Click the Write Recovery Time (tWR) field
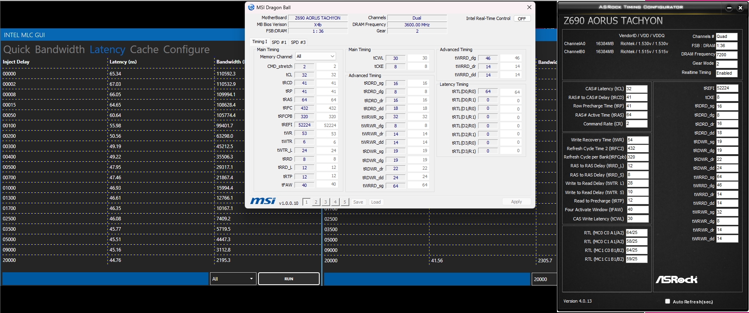Viewport: 749px width, 313px height. click(x=637, y=140)
